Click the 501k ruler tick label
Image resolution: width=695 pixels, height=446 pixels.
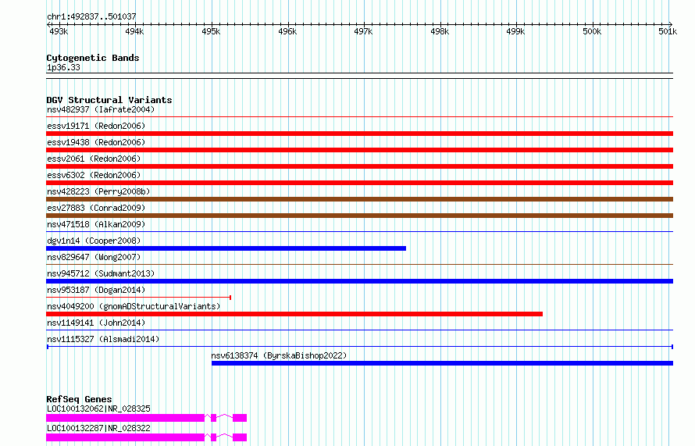pyautogui.click(x=668, y=31)
